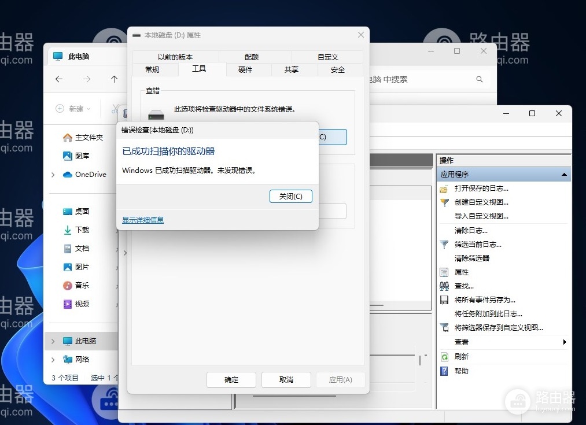Go forward in File Explorer
586x425 pixels.
tap(87, 79)
